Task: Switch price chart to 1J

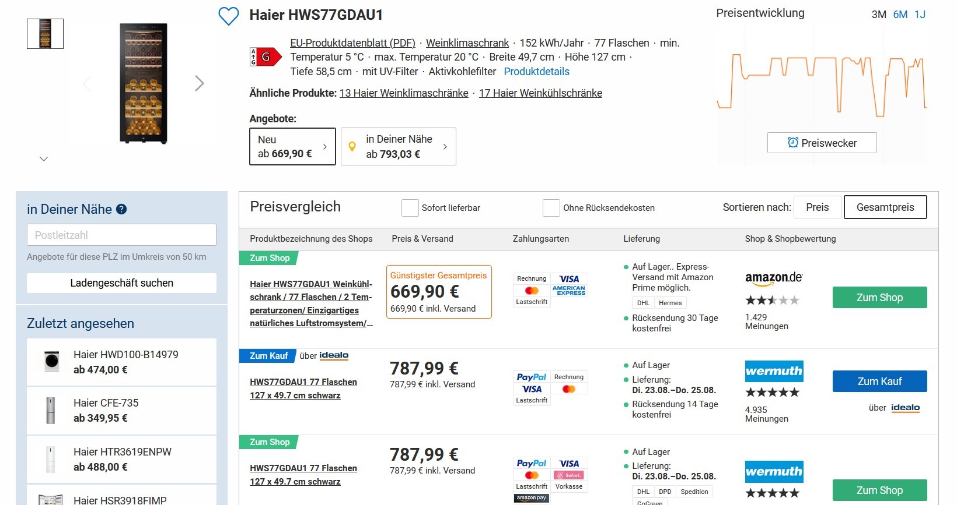Action: point(920,15)
